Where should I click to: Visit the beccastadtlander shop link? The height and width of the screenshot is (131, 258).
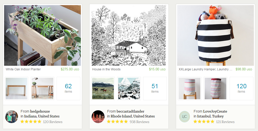click(x=131, y=111)
